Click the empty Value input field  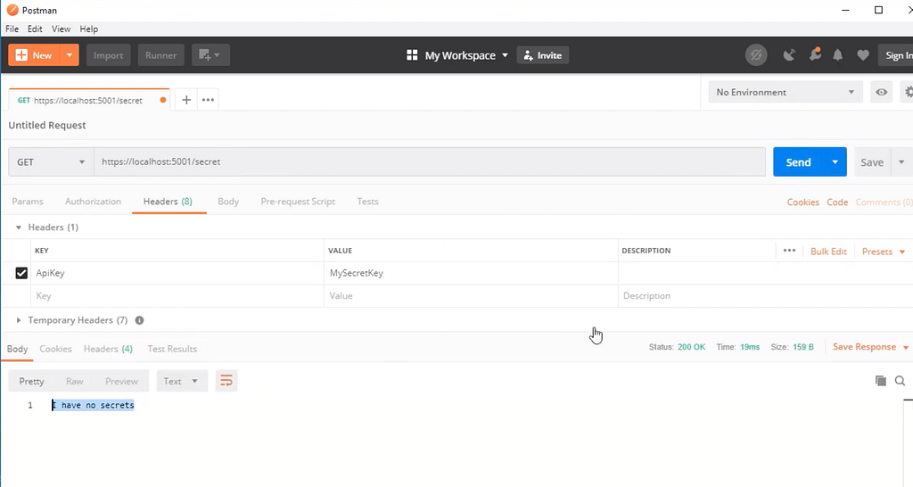471,296
